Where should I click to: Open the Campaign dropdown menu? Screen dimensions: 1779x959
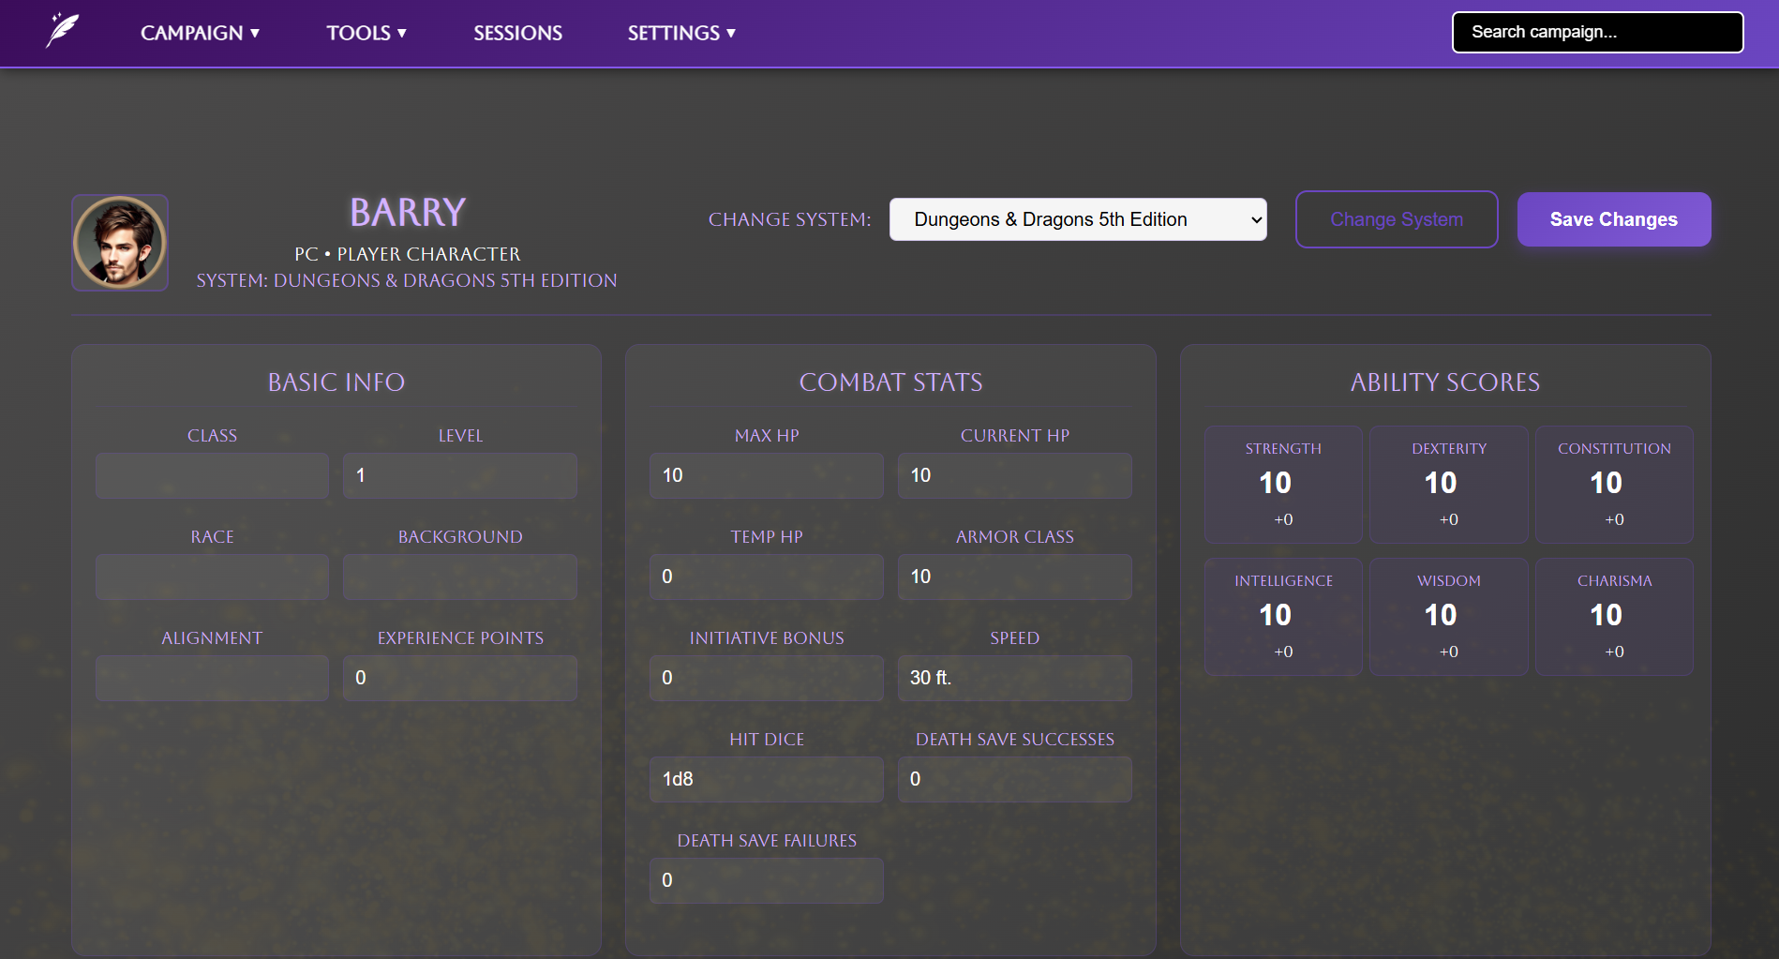pos(200,33)
